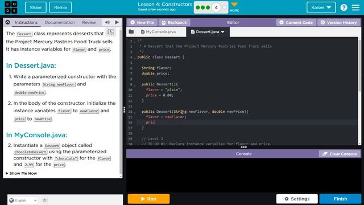Click the second green progress bubble

203,7
